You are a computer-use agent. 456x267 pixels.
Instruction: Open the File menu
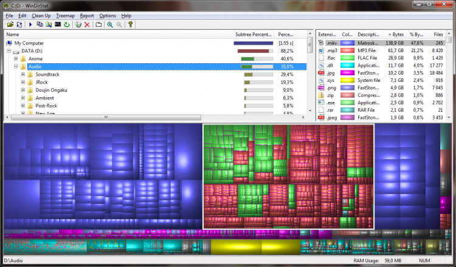pyautogui.click(x=9, y=16)
